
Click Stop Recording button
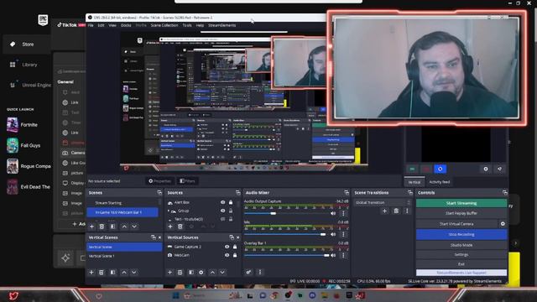[461, 235]
